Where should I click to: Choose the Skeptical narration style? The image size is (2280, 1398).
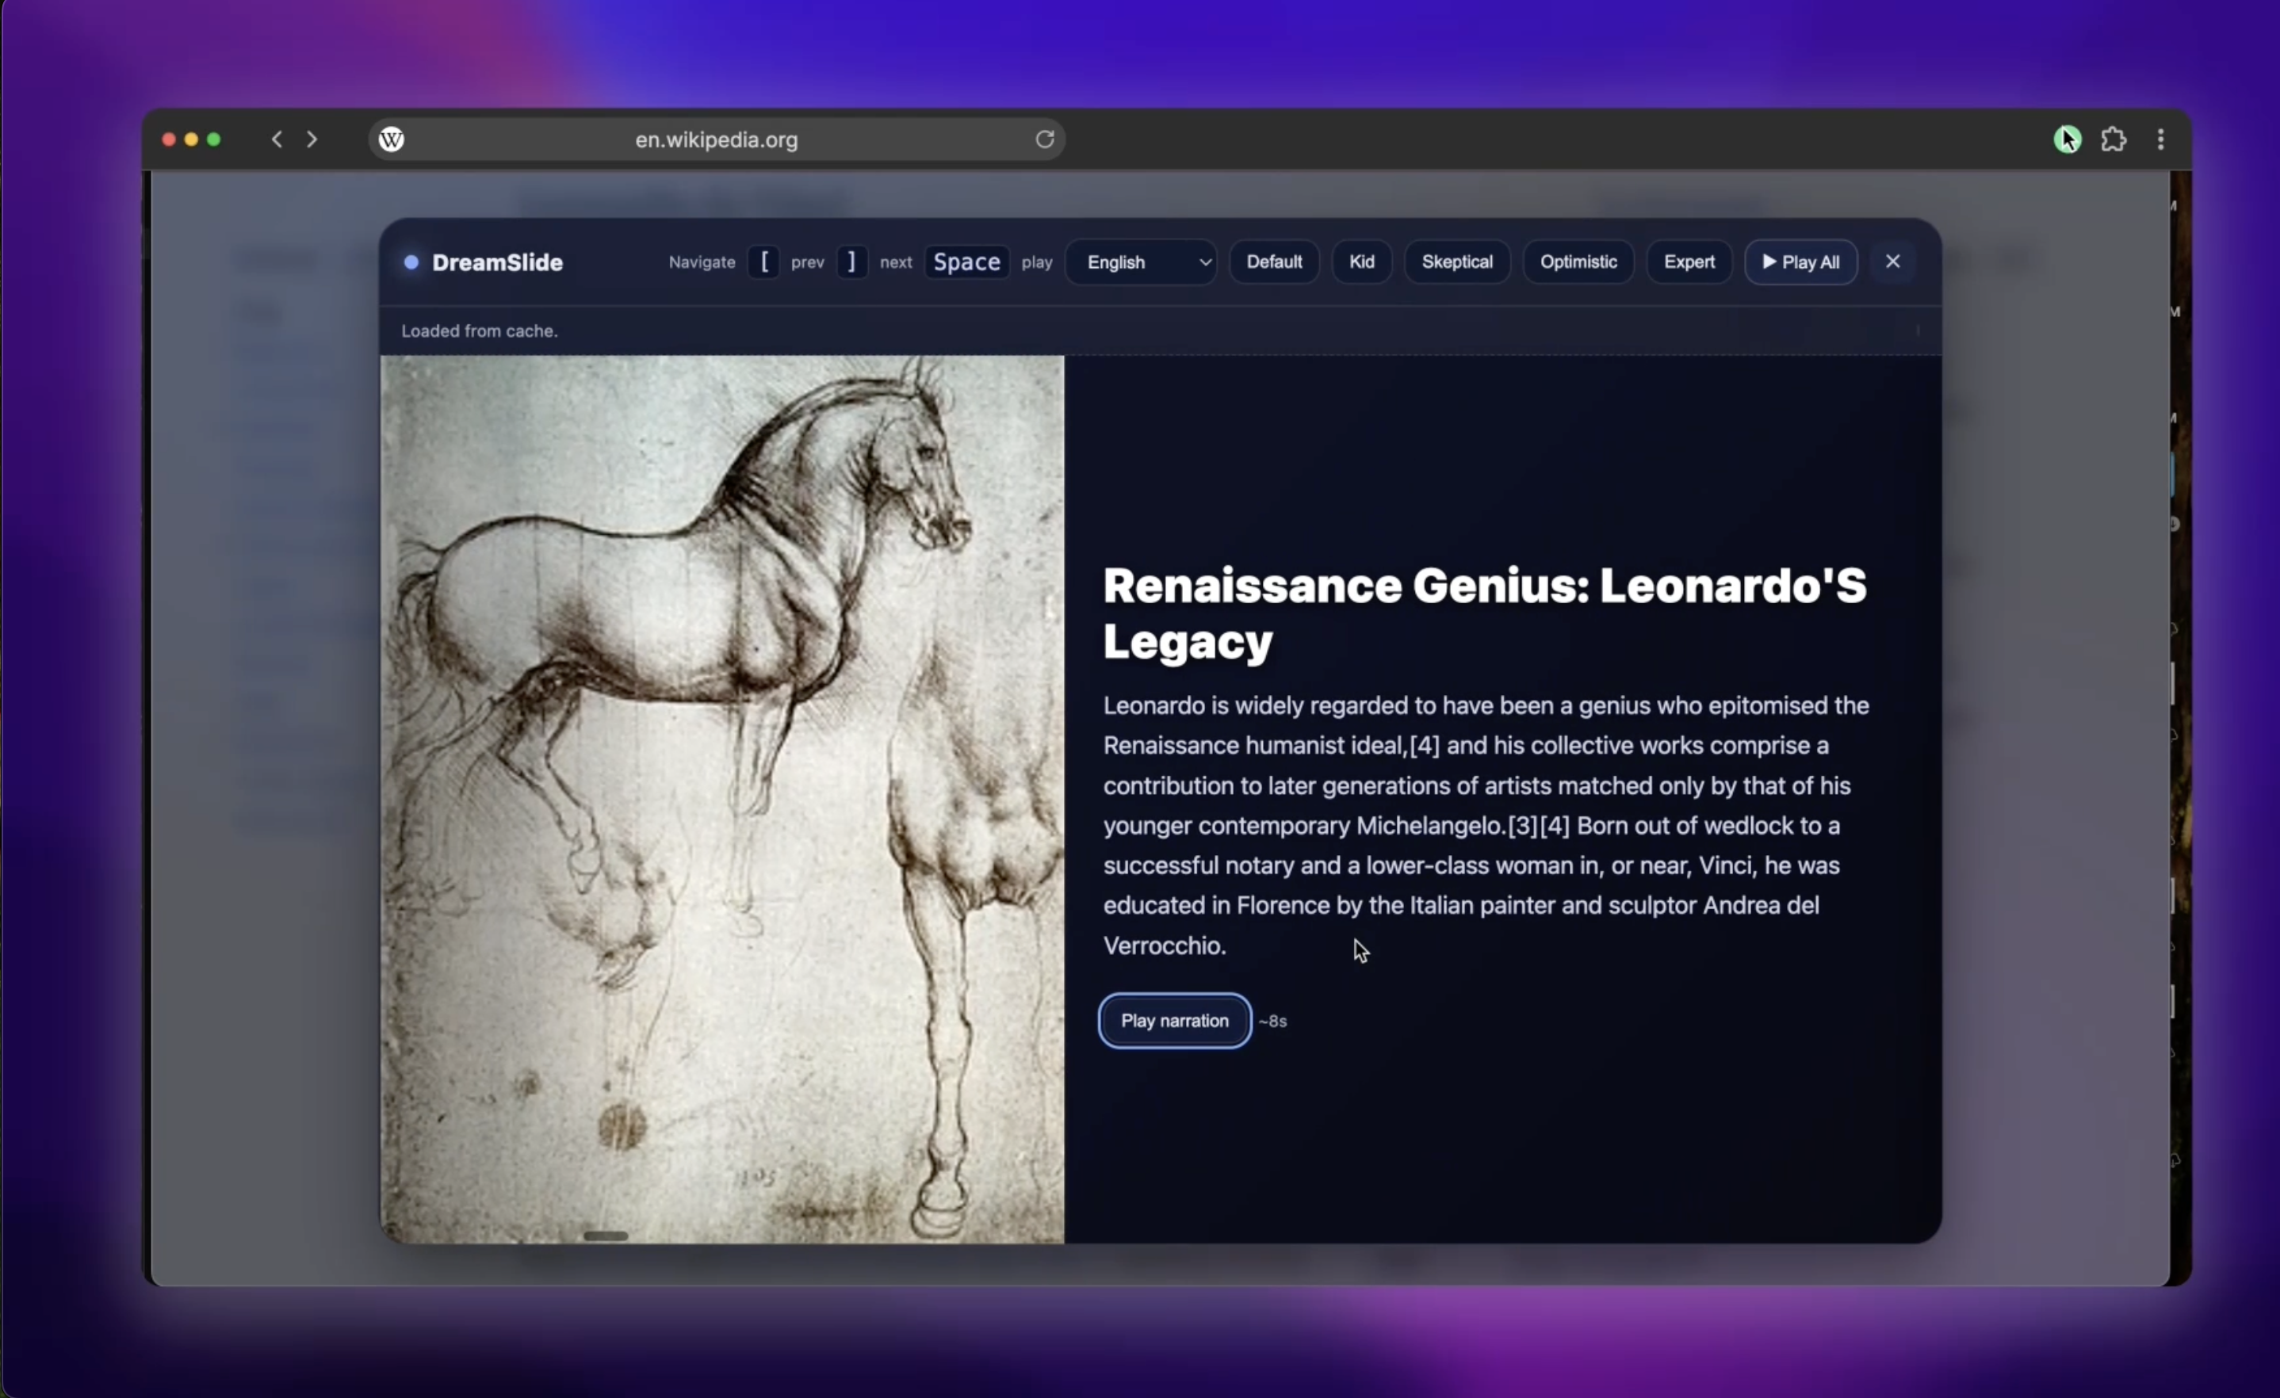[x=1456, y=262]
